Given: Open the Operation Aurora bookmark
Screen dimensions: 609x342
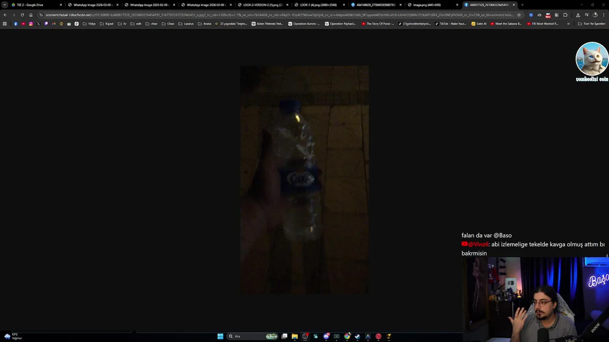Looking at the screenshot, I should tap(304, 24).
